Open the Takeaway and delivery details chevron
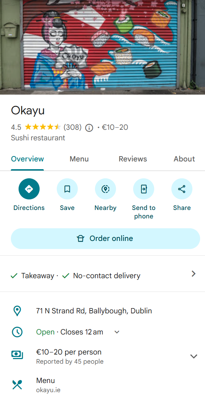Image resolution: width=205 pixels, height=402 pixels. [x=193, y=273]
